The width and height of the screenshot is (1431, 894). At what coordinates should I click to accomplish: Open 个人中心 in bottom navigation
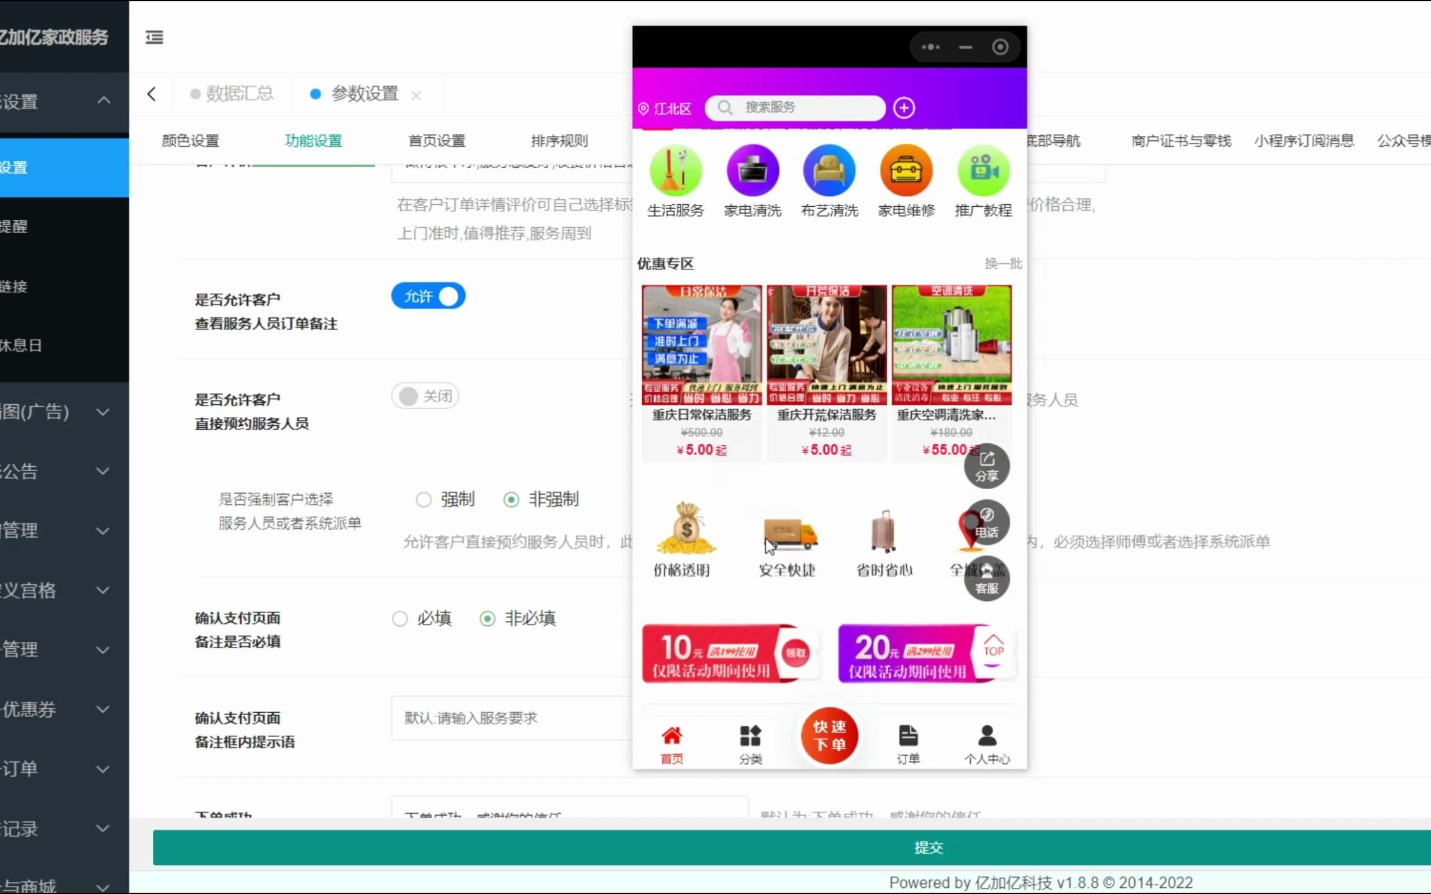pyautogui.click(x=987, y=744)
